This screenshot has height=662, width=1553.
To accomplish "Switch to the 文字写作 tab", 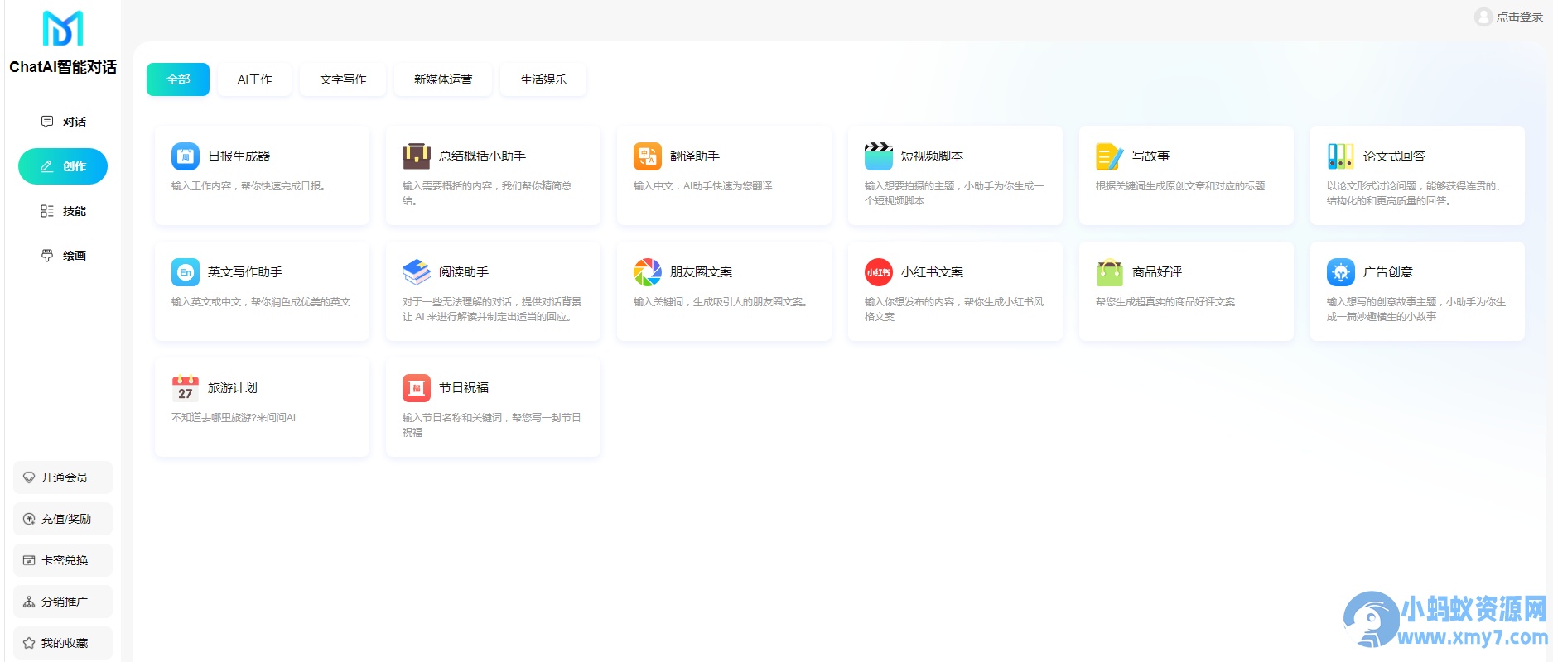I will click(x=343, y=79).
